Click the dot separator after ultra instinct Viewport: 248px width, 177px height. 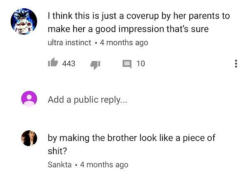point(96,43)
